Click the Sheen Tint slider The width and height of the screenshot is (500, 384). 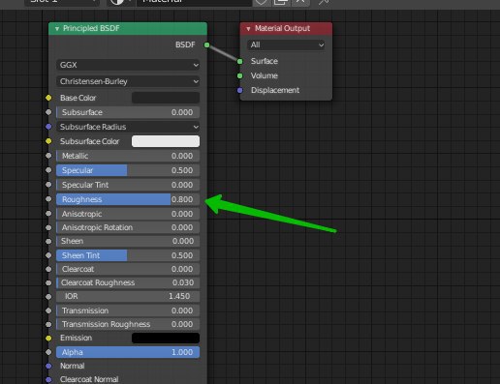[128, 255]
